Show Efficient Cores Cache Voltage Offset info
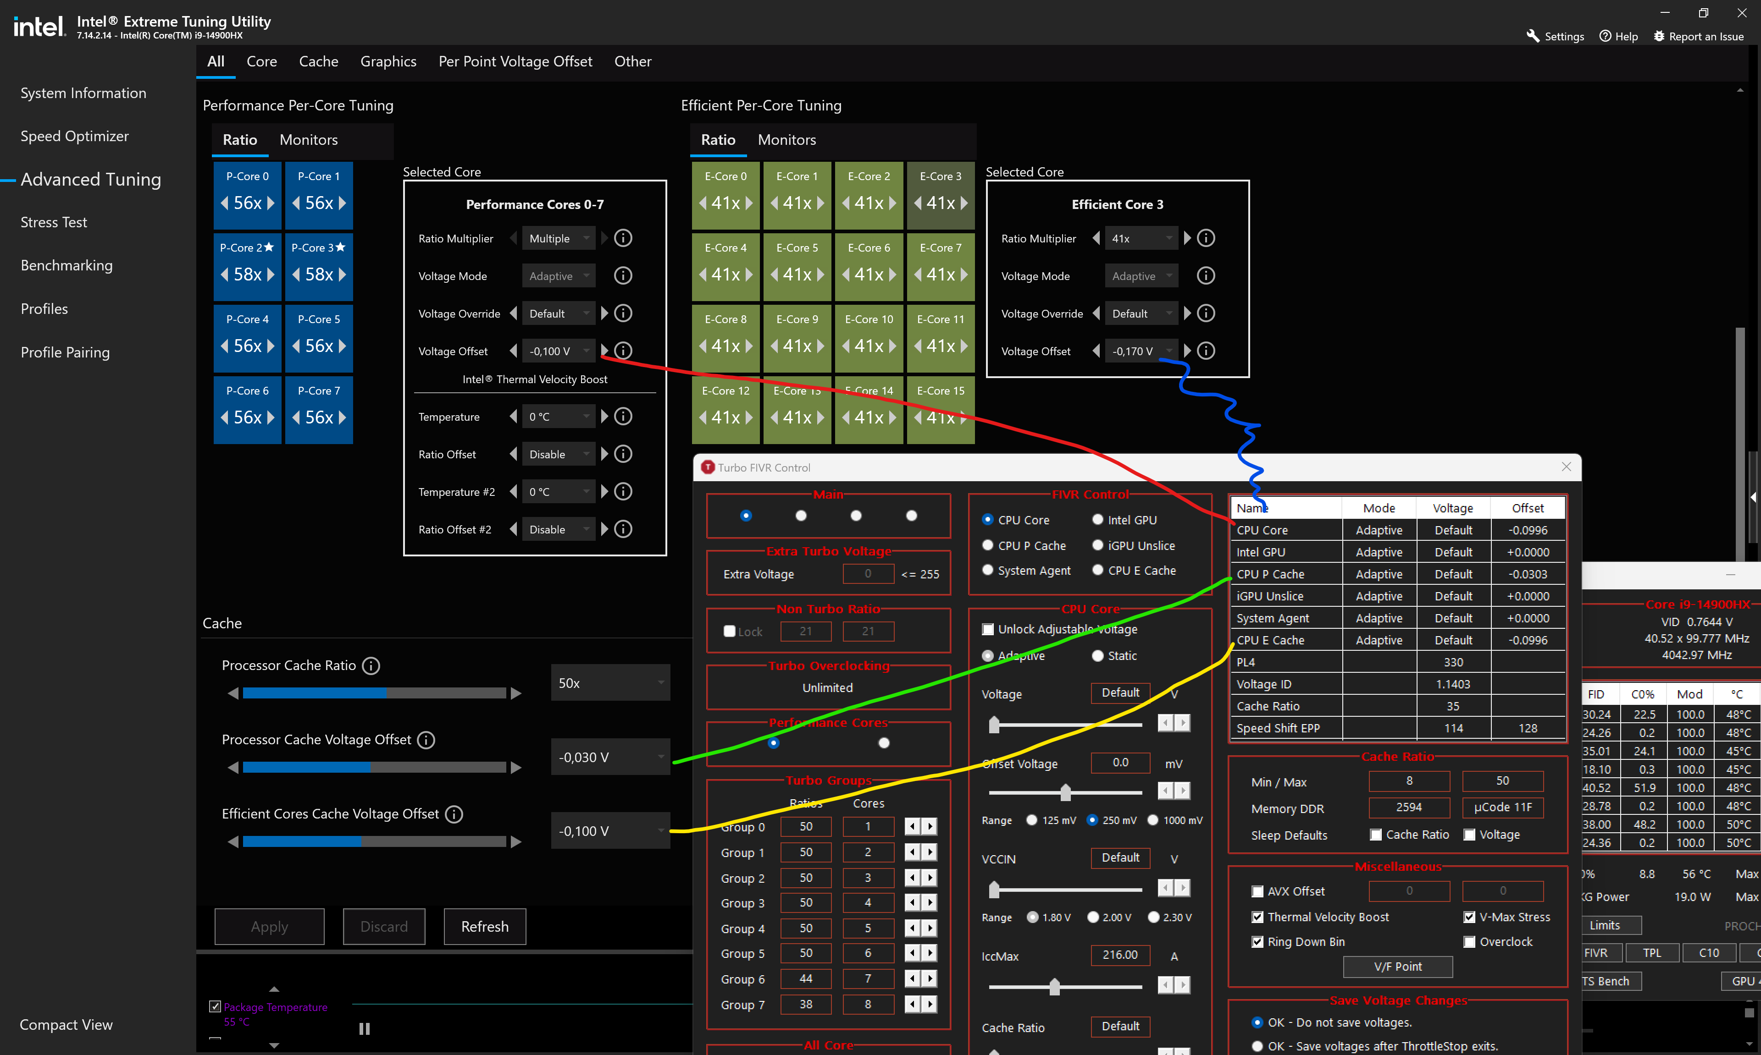 click(454, 814)
